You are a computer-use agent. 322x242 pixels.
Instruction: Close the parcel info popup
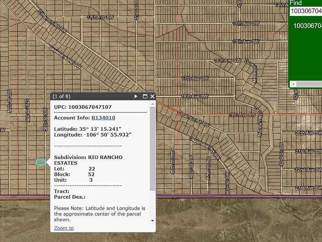[152, 96]
